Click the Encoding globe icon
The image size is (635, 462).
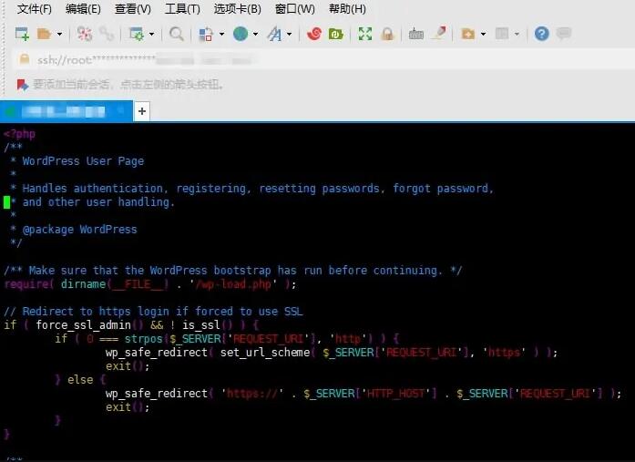pyautogui.click(x=241, y=34)
